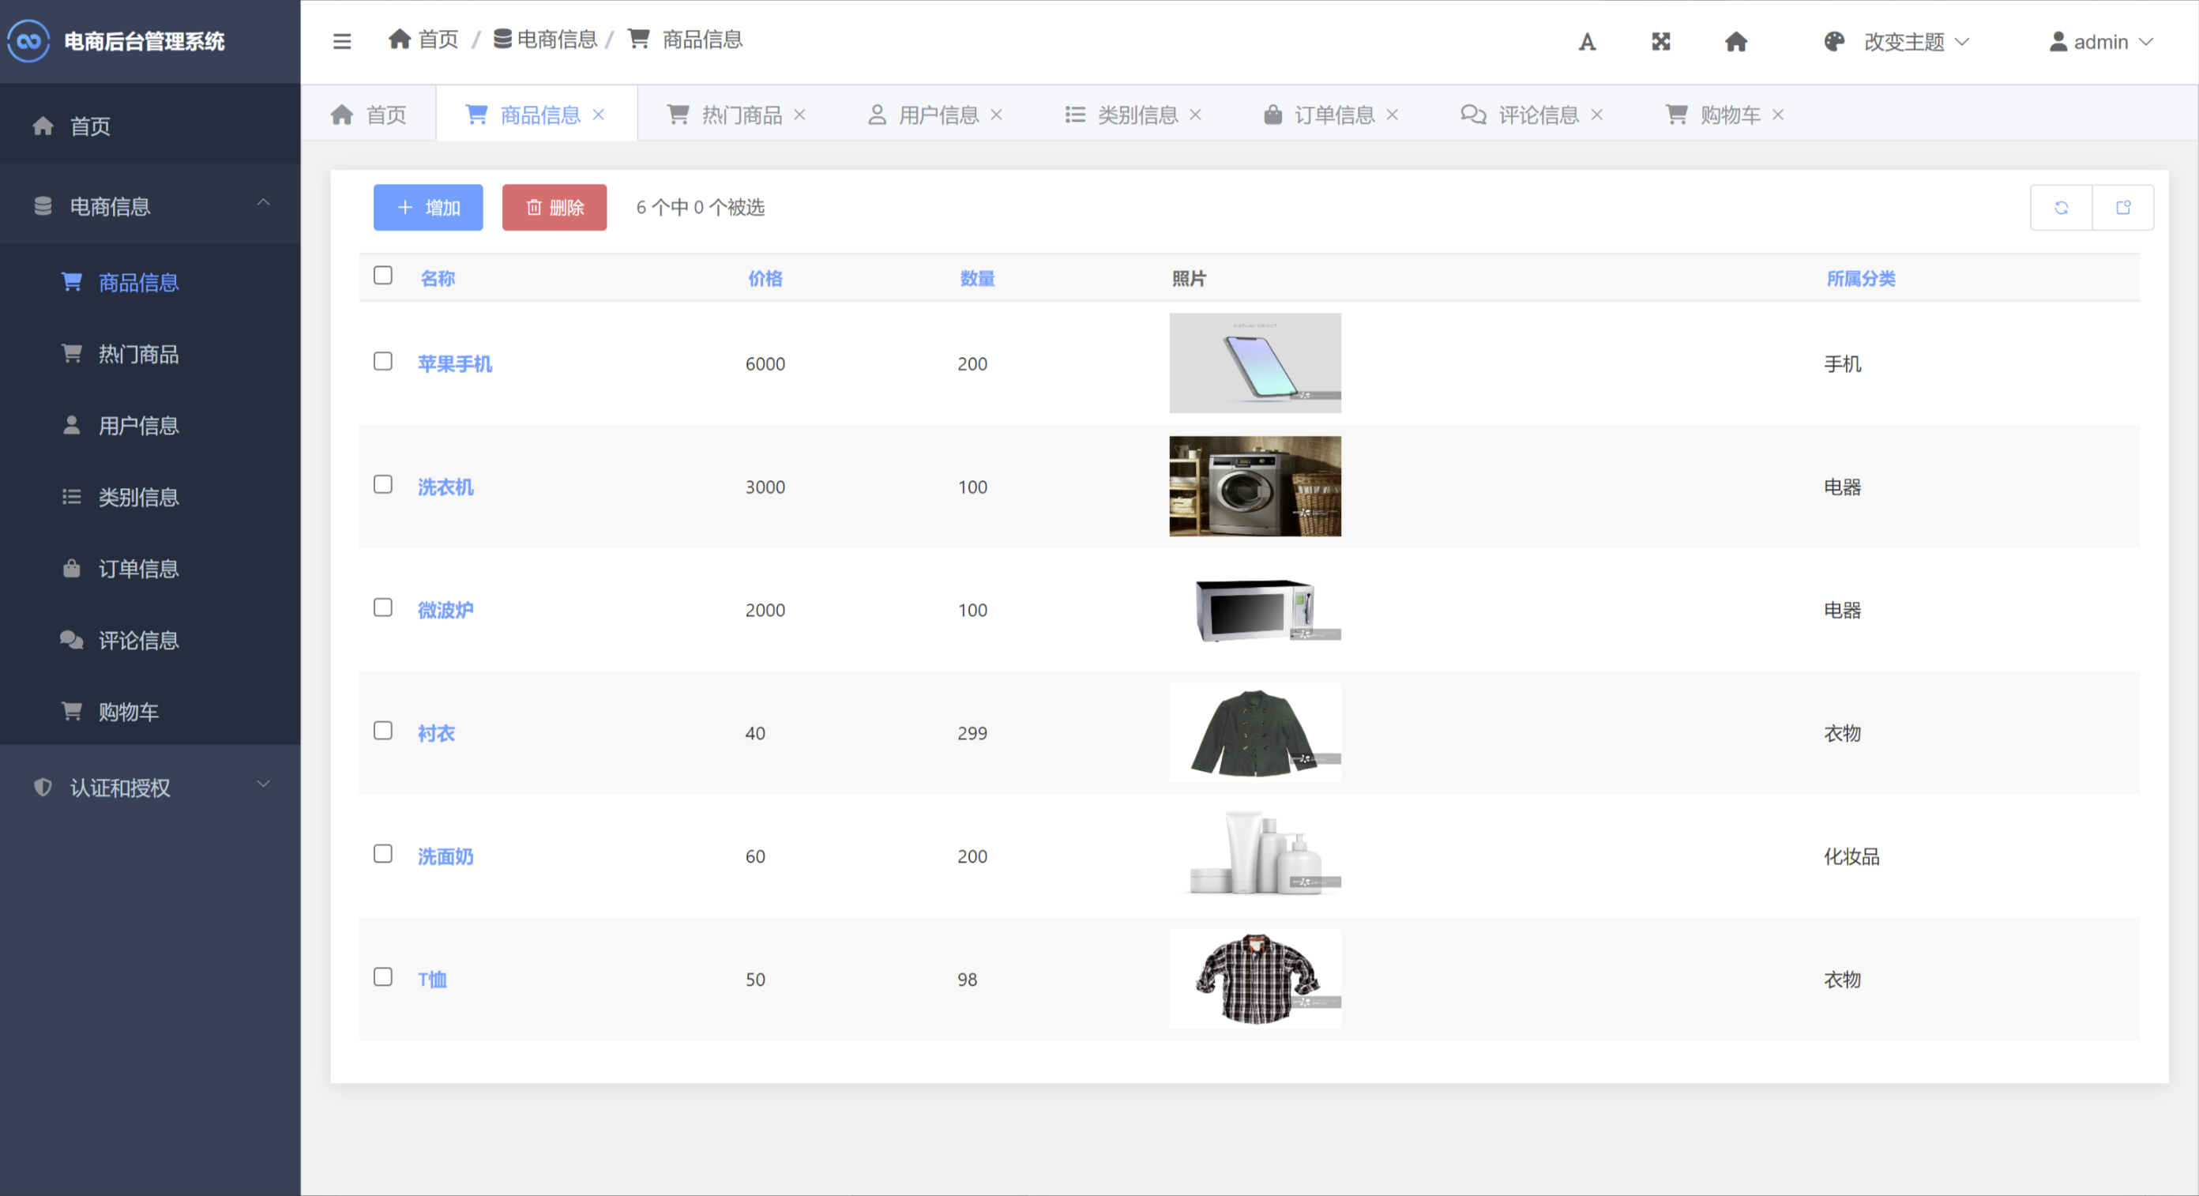Click the export icon beside the refresh button

coord(2125,207)
